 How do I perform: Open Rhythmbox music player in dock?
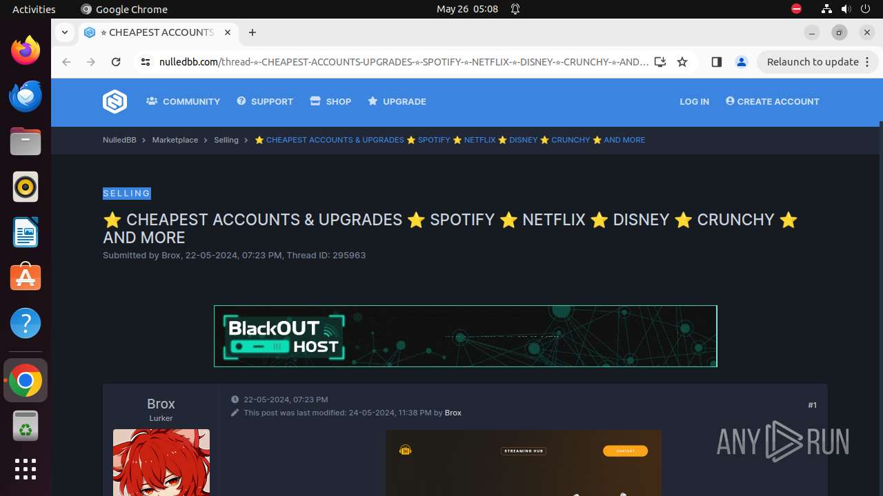pyautogui.click(x=26, y=187)
